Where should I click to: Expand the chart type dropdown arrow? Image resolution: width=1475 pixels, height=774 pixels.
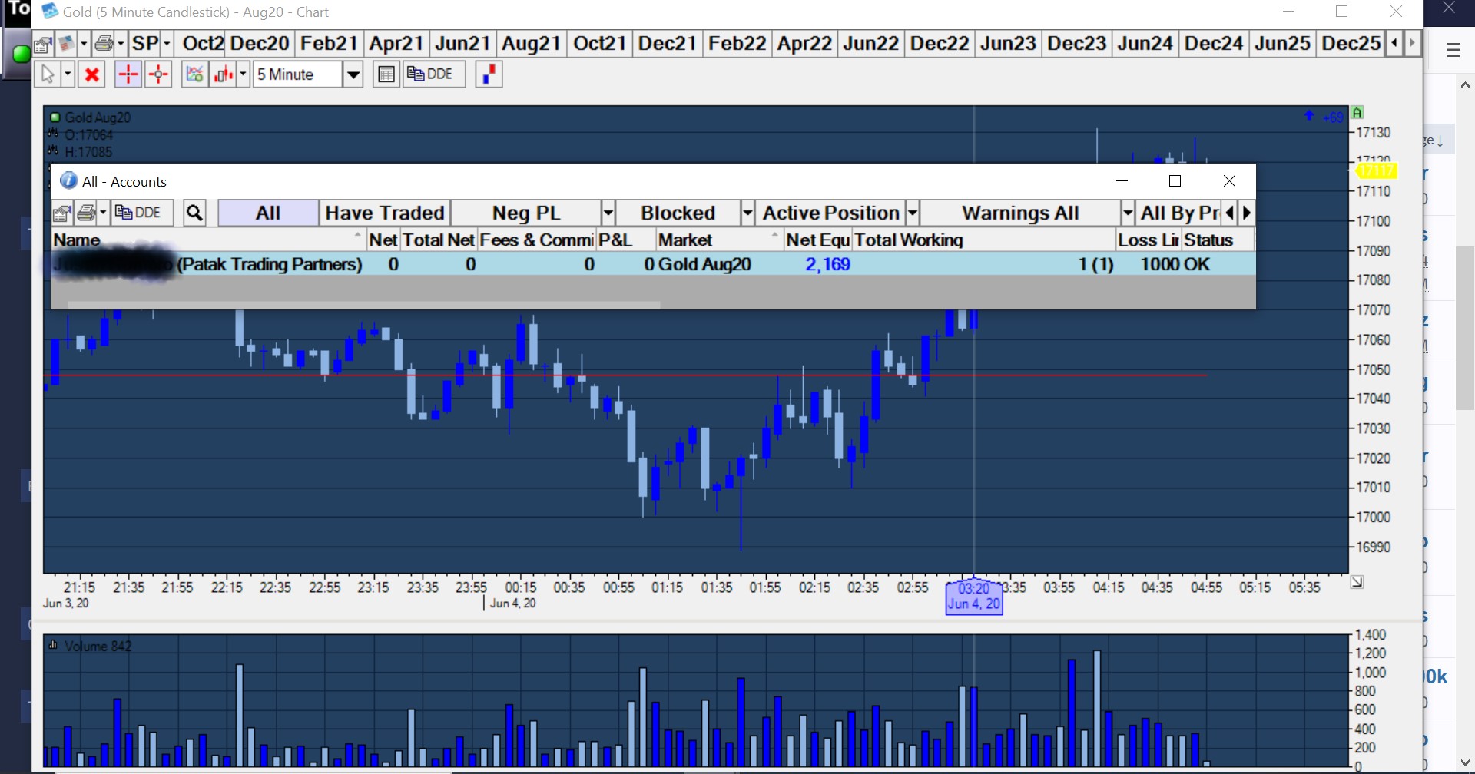243,74
